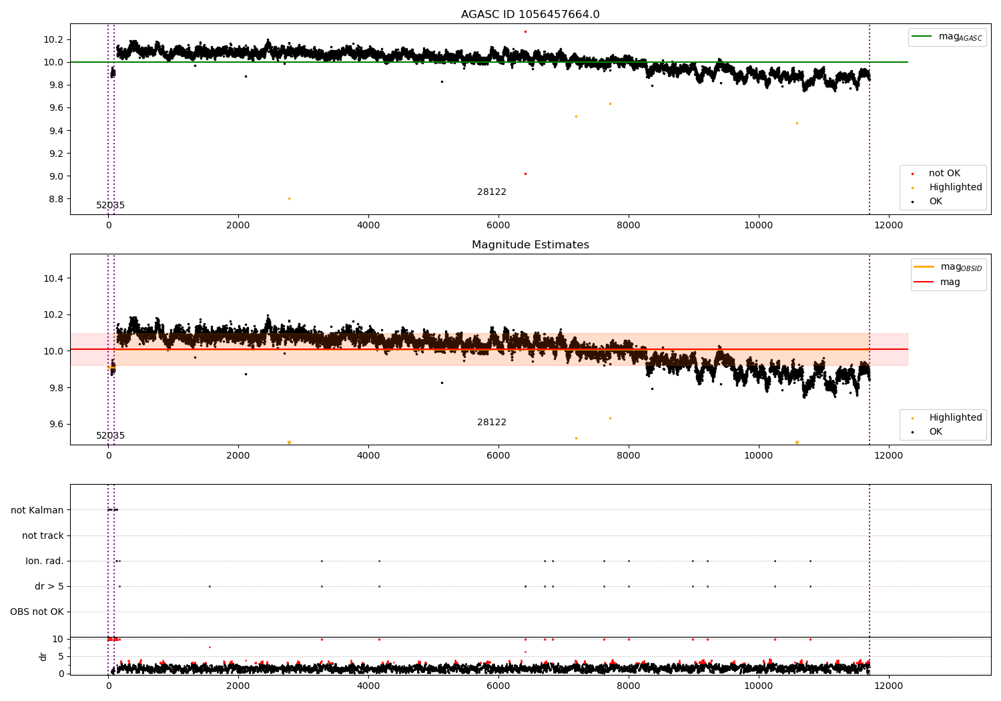Click orange downward triangle near x 2800, middle plot
Image resolution: width=1001 pixels, height=701 pixels.
point(289,443)
